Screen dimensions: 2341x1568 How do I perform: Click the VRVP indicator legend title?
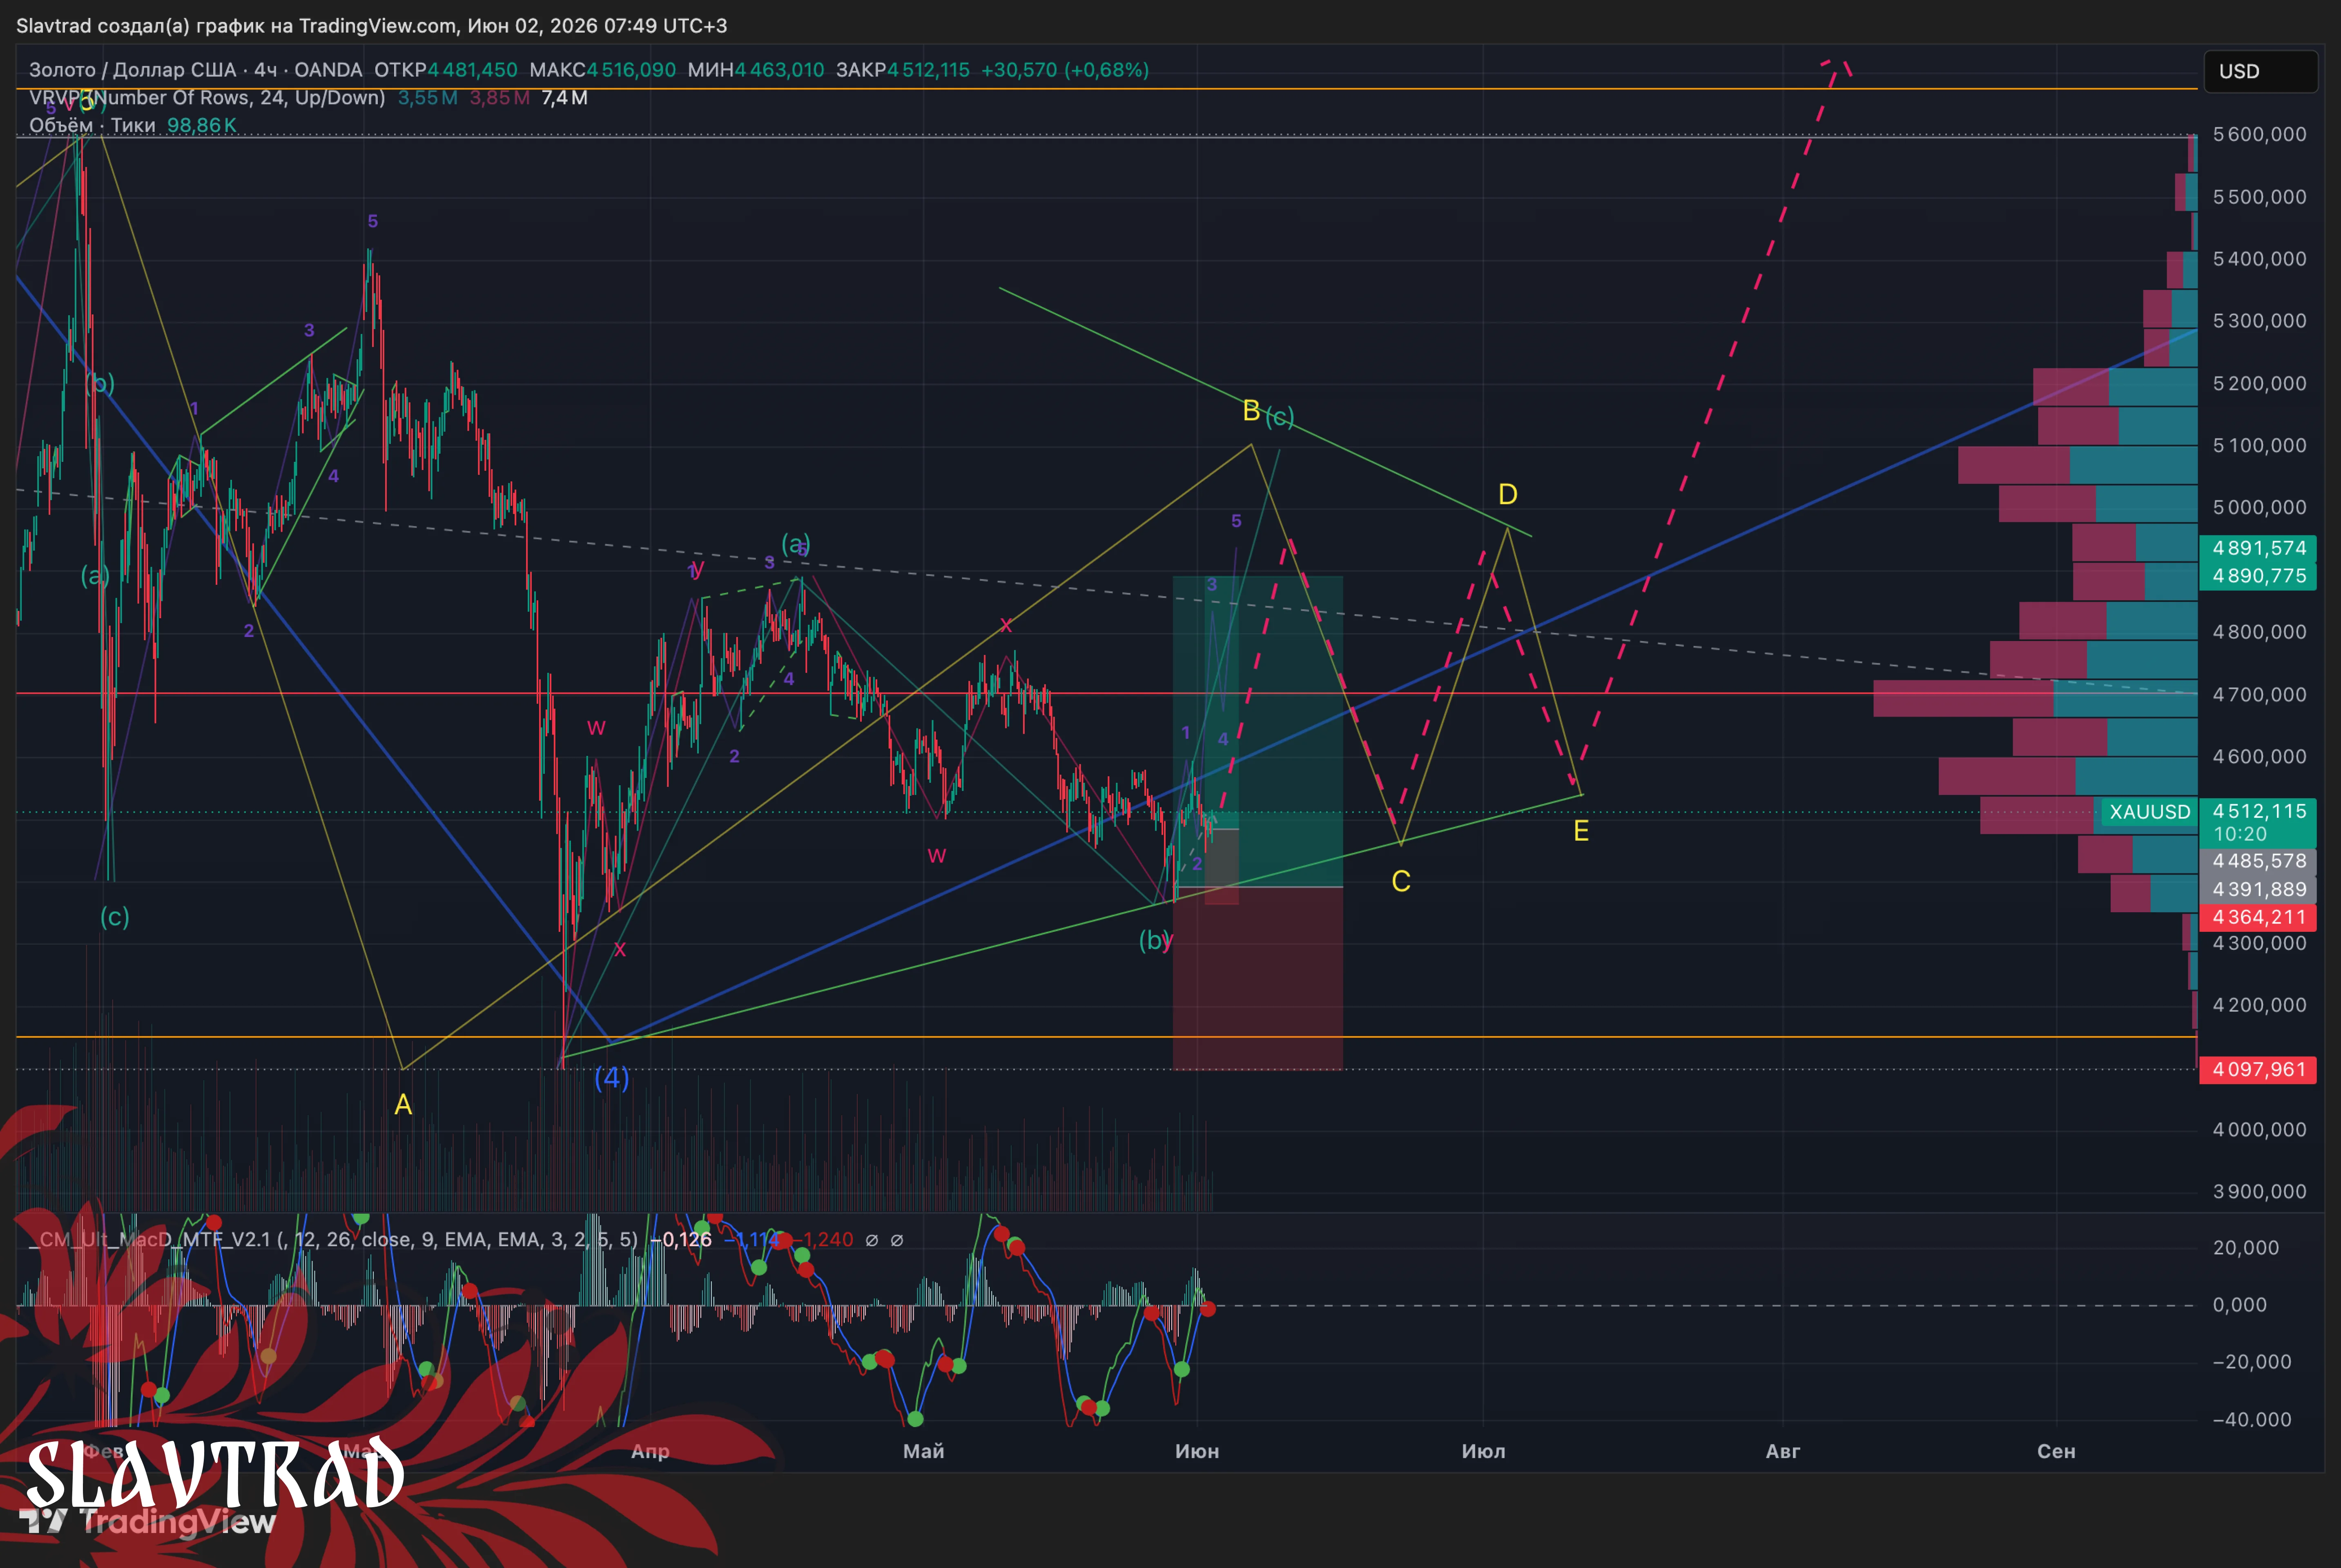click(207, 98)
